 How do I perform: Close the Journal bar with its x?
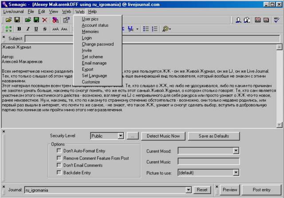coord(4,186)
